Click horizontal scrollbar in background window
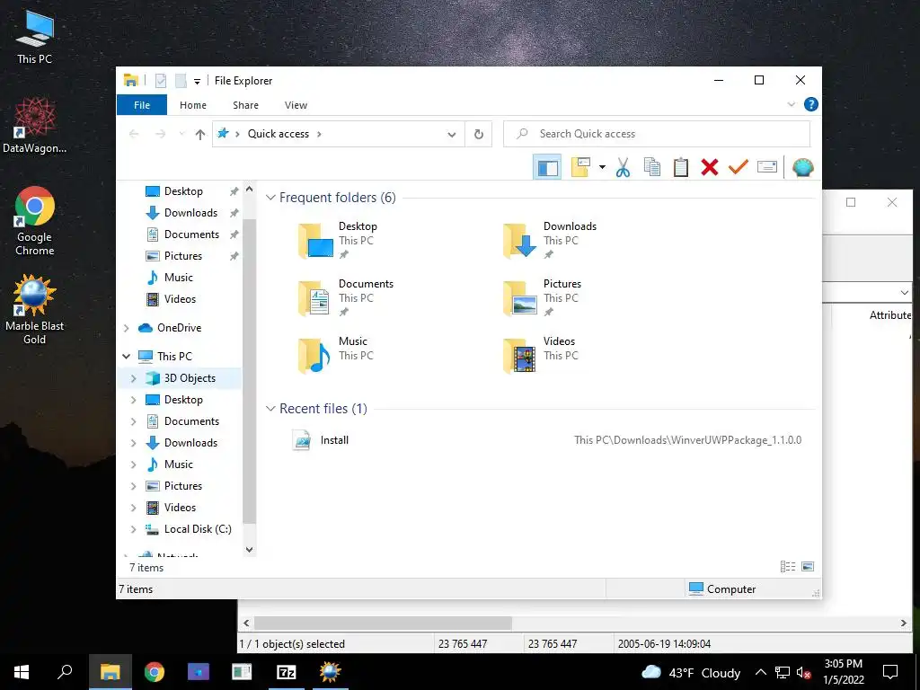This screenshot has width=920, height=690. pyautogui.click(x=383, y=624)
